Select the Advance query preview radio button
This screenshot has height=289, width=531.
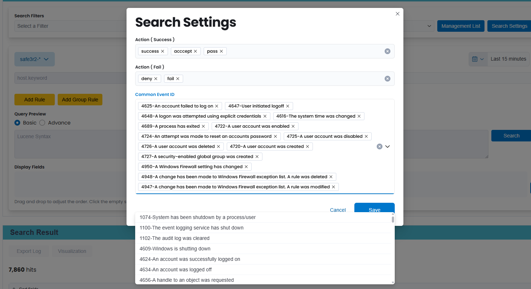42,123
